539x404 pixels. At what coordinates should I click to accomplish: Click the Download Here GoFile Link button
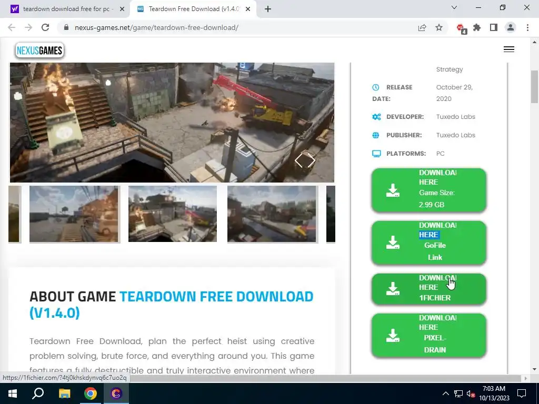click(x=429, y=242)
